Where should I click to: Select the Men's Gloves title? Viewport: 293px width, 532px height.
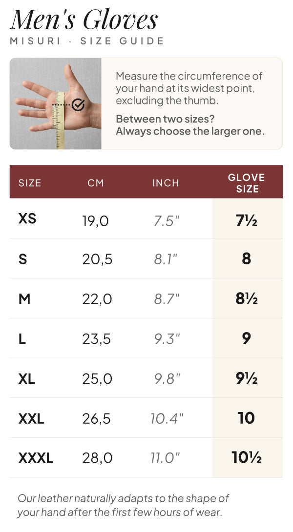point(84,20)
